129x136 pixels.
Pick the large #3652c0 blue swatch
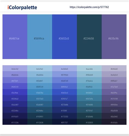64,37
